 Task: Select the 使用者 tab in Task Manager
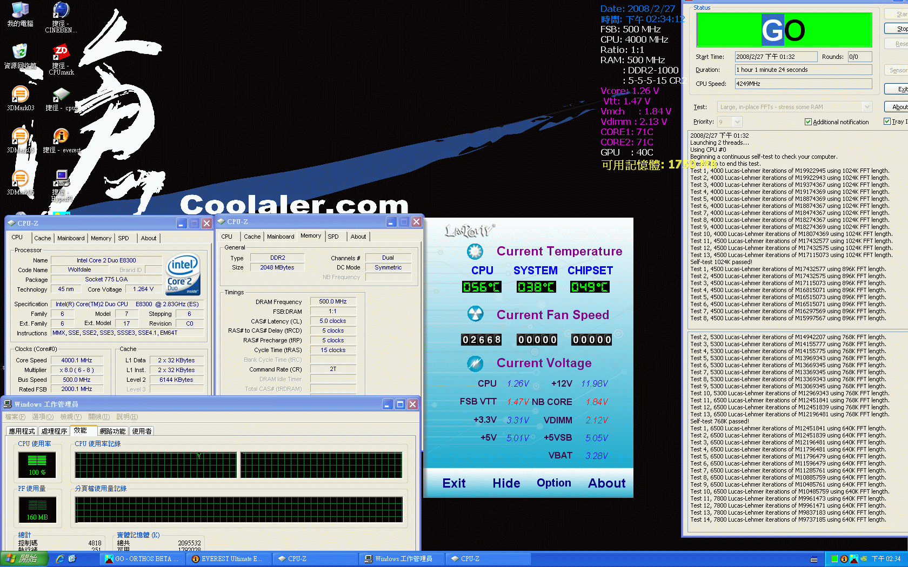click(x=142, y=431)
